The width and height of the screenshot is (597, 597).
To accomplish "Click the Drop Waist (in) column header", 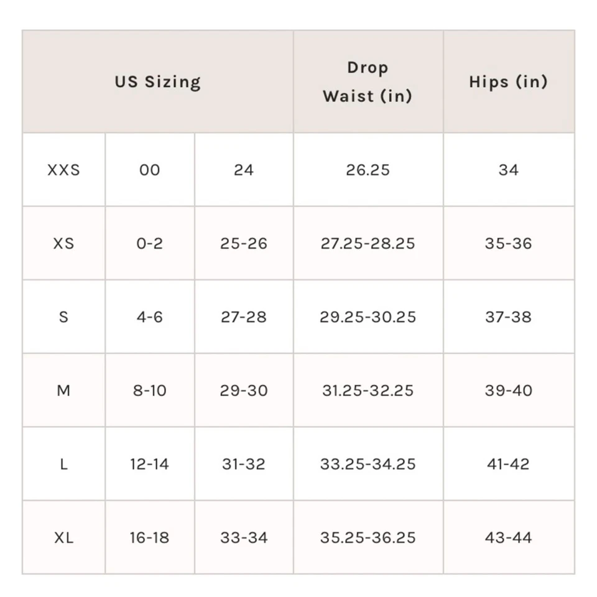I will click(x=368, y=81).
